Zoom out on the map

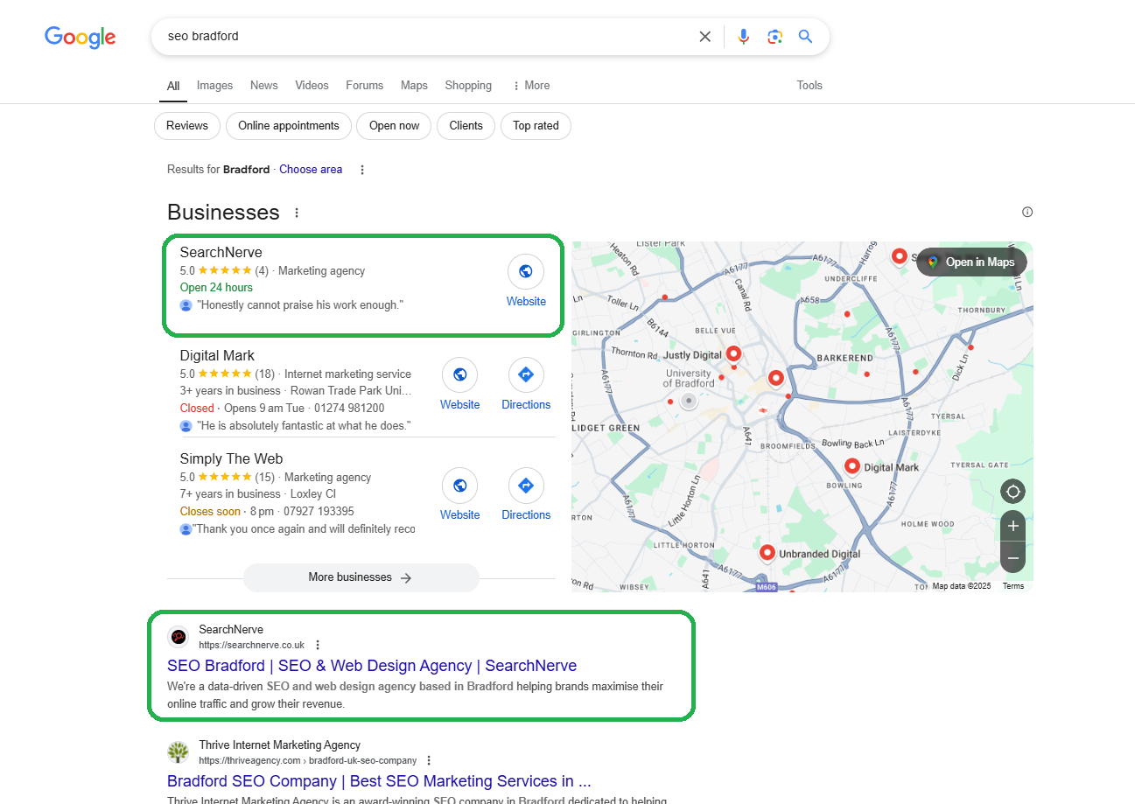tap(1012, 557)
